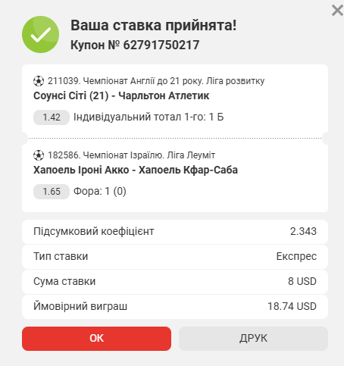Click the Ймовірний виграш 18.74 USD row
The height and width of the screenshot is (366, 344).
coord(175,307)
